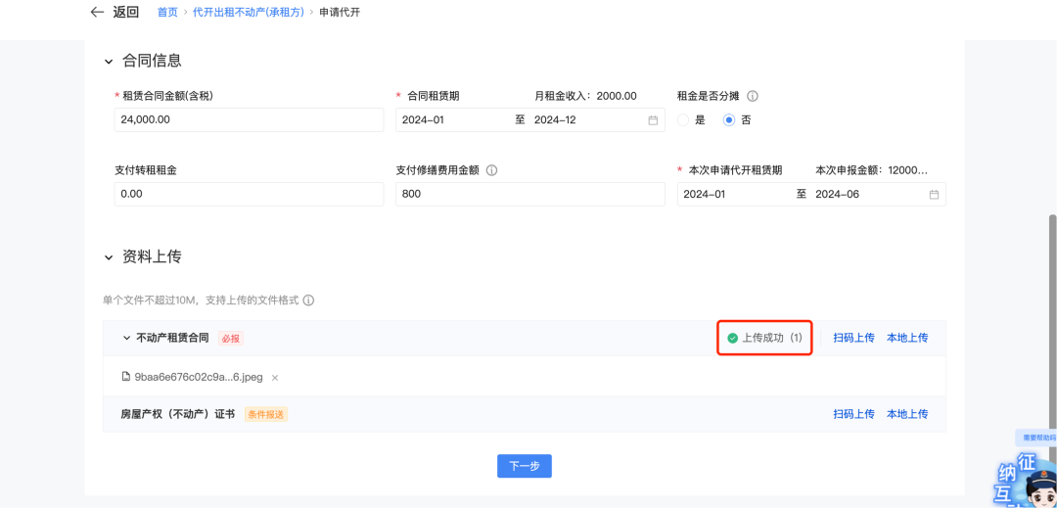This screenshot has height=508, width=1057.
Task: Click the 支付修缮费用金额 input field
Action: [x=529, y=194]
